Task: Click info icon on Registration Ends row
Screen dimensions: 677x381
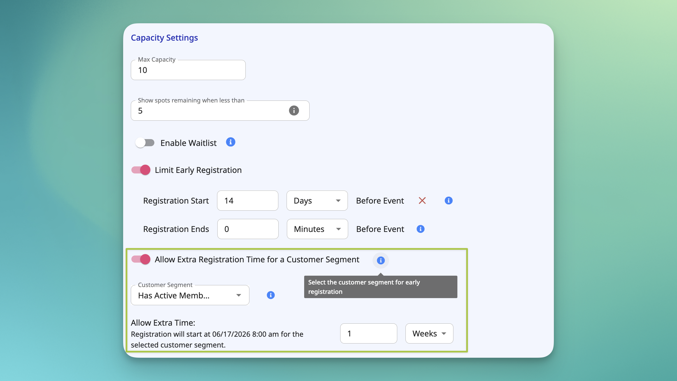Action: click(x=421, y=229)
